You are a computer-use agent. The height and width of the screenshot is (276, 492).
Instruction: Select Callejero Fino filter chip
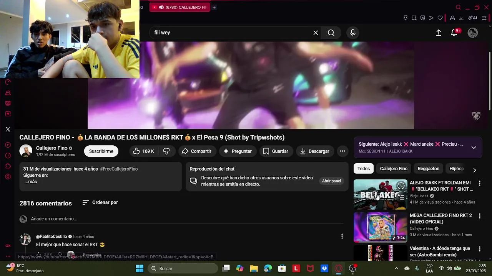(x=394, y=169)
